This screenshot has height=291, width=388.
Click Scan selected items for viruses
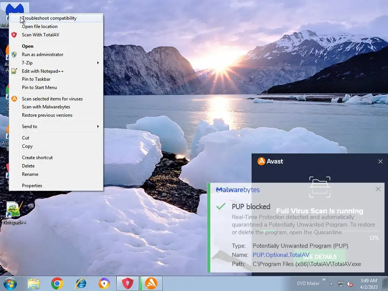point(56,99)
